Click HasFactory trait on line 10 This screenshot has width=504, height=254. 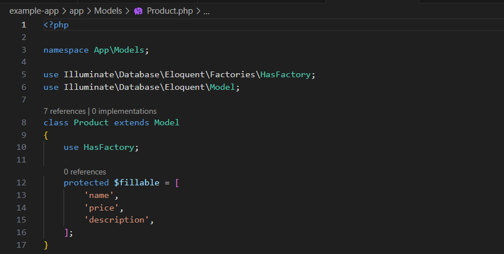tap(109, 147)
